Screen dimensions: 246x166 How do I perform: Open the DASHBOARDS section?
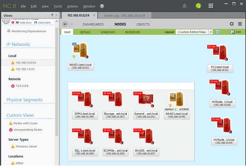point(93,24)
